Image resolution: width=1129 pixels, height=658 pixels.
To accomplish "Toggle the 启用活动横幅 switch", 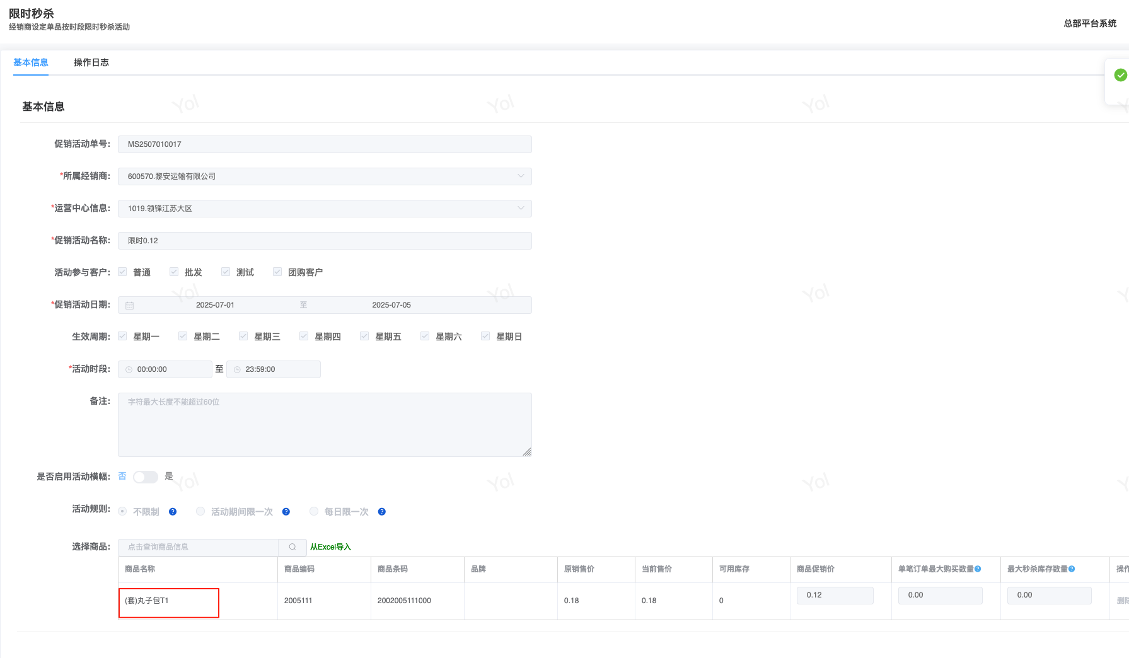I will coord(146,477).
